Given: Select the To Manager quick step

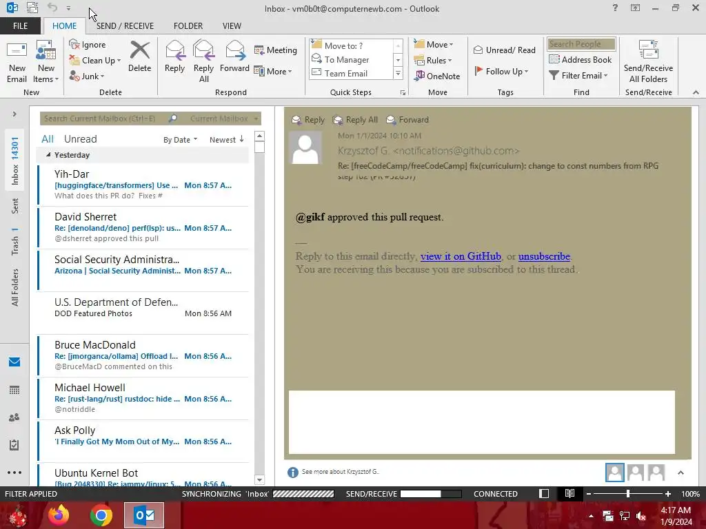Looking at the screenshot, I should (352, 59).
